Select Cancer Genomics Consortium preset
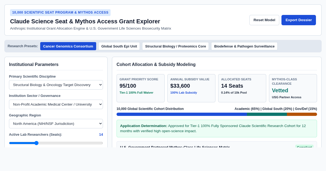326x171 pixels. 68,46
